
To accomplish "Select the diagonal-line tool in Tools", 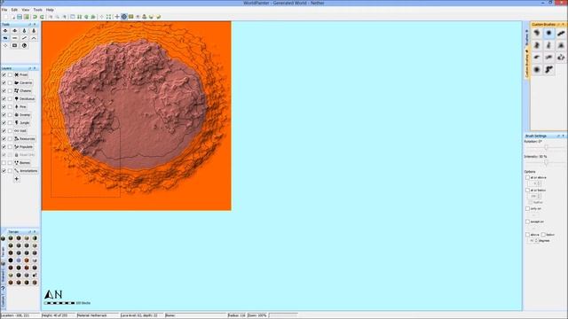I will pyautogui.click(x=24, y=38).
